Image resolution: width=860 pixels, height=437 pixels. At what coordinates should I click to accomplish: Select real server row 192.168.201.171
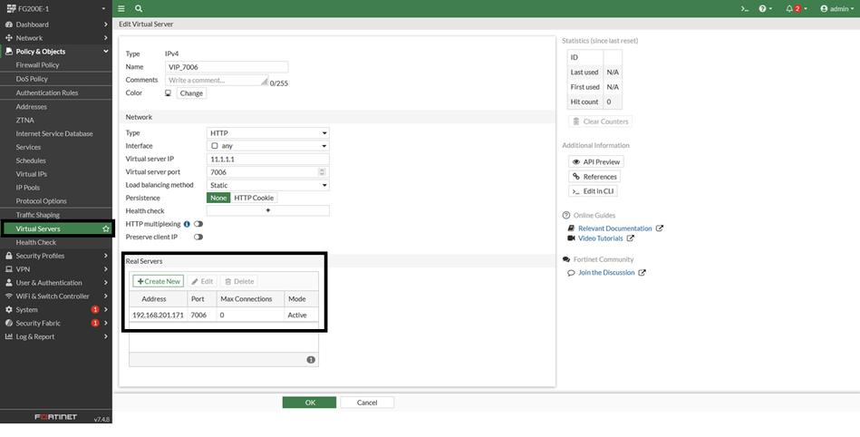coord(224,316)
